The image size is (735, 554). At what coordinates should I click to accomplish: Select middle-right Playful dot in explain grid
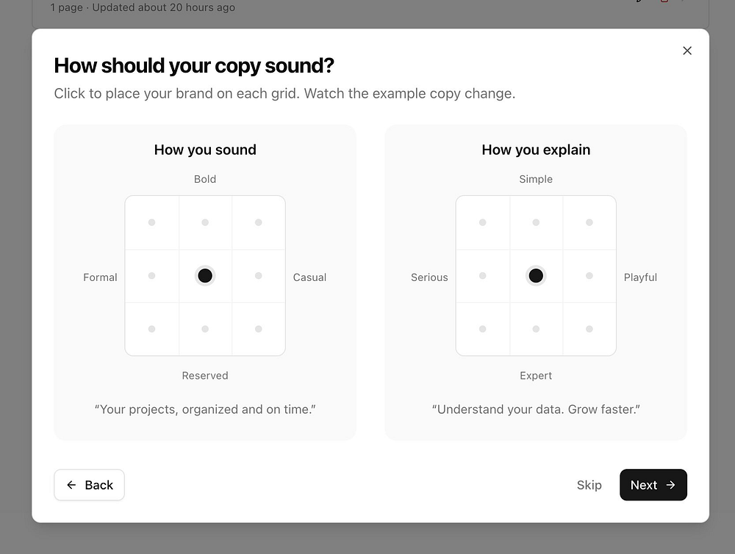pos(589,276)
